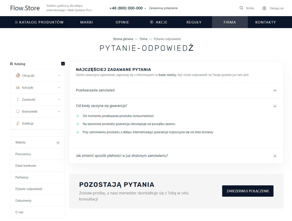Click the rings icon beside Obrączki
292x221 pixels.
click(18, 76)
